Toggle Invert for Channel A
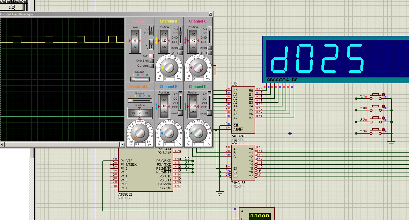This screenshot has height=220, width=409. point(180,48)
